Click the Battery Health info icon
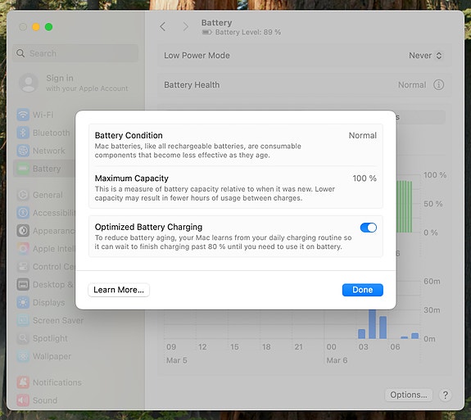 438,85
